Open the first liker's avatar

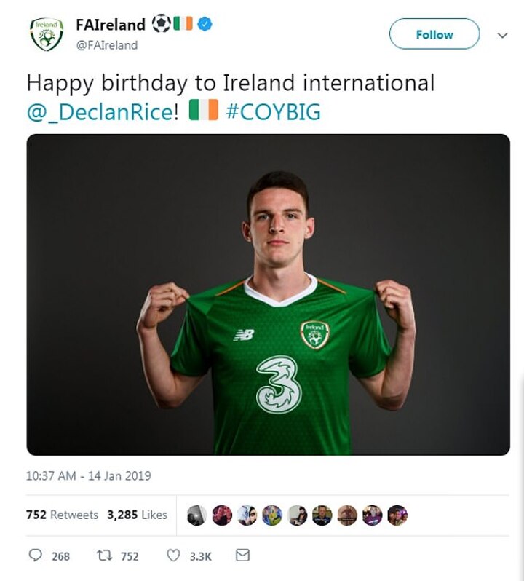coord(196,515)
